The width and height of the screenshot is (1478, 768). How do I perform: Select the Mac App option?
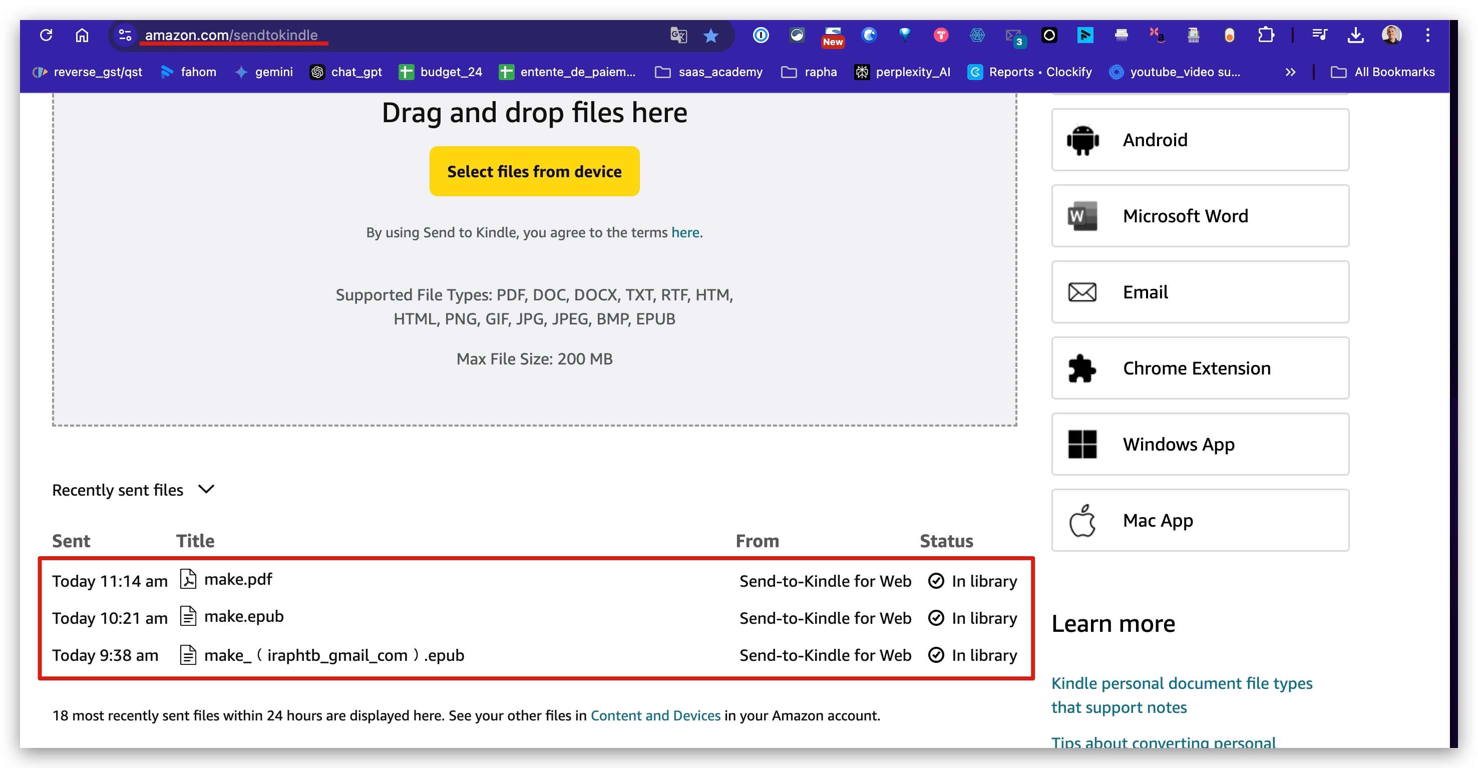click(x=1200, y=520)
